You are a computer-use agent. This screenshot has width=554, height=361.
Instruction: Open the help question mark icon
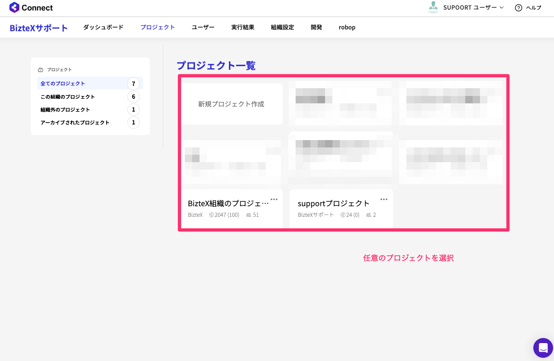point(519,8)
